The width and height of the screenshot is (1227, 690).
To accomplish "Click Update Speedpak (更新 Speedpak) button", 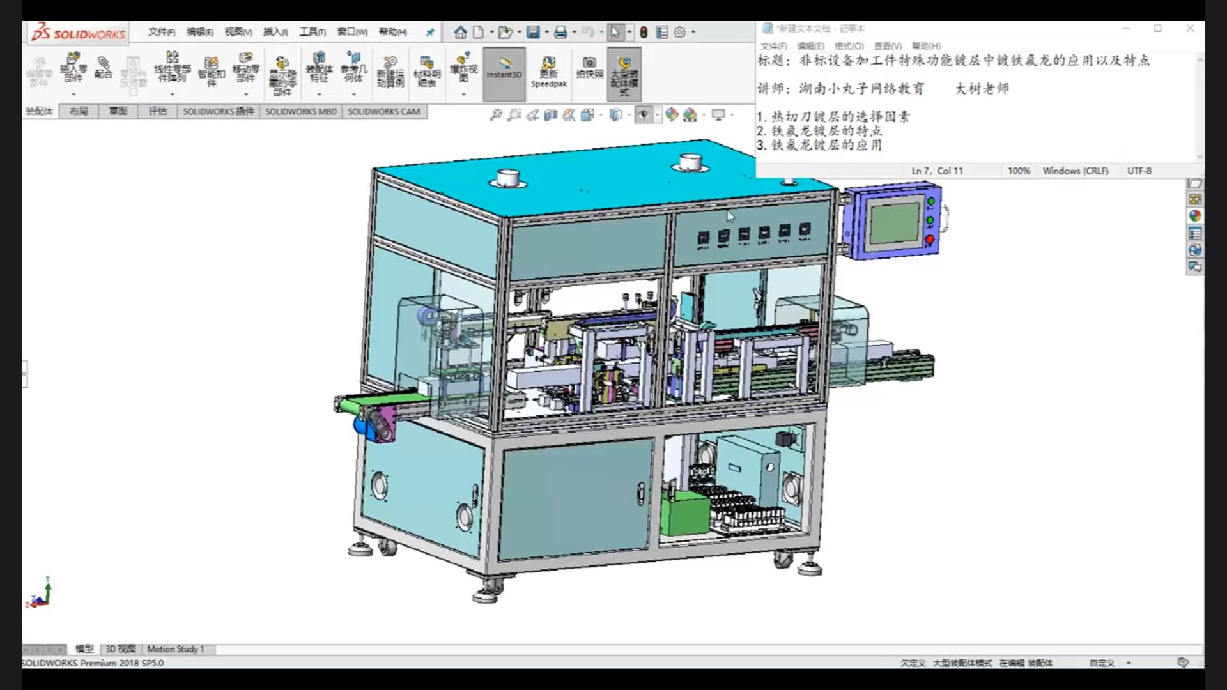I will click(x=548, y=72).
